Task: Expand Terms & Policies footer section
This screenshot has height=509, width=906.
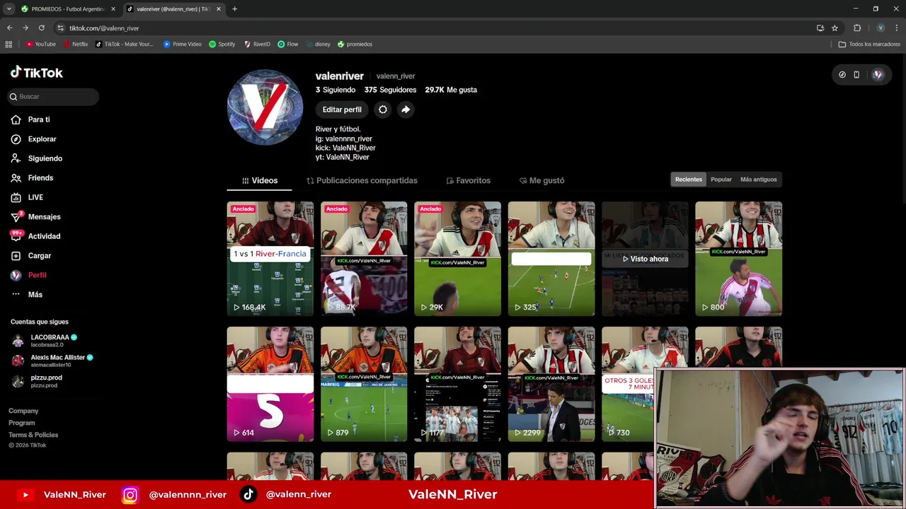Action: coord(33,435)
